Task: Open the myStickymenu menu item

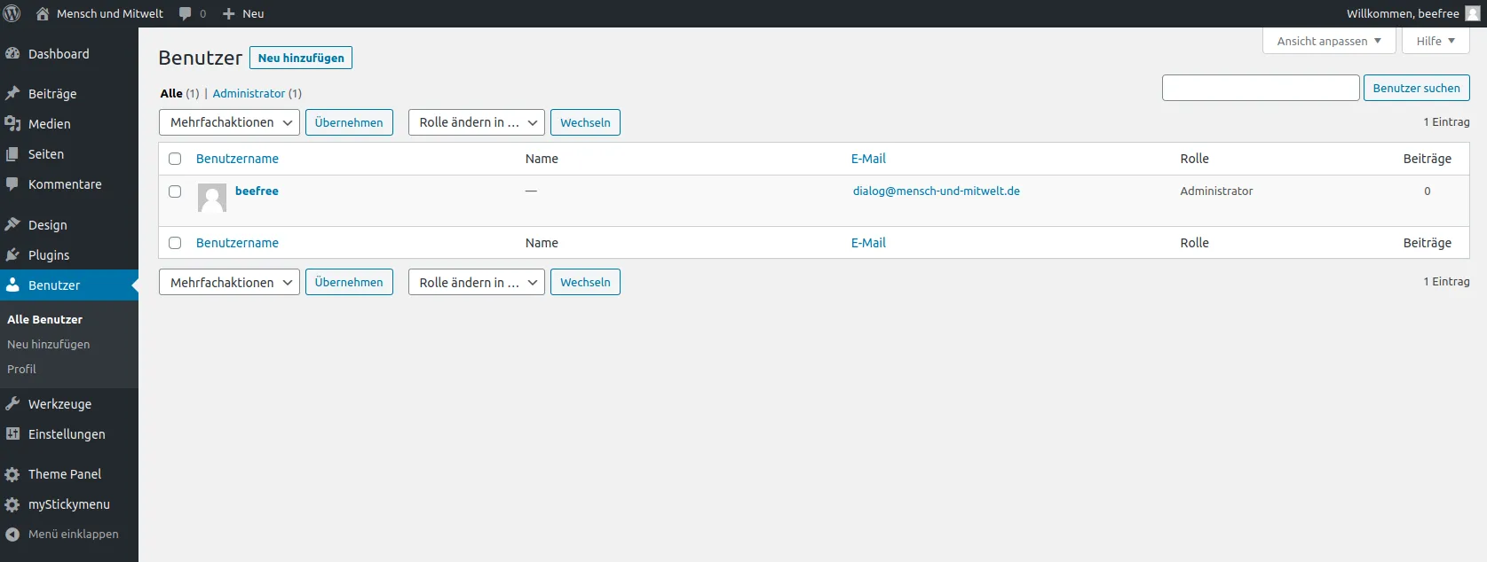Action: click(x=69, y=504)
